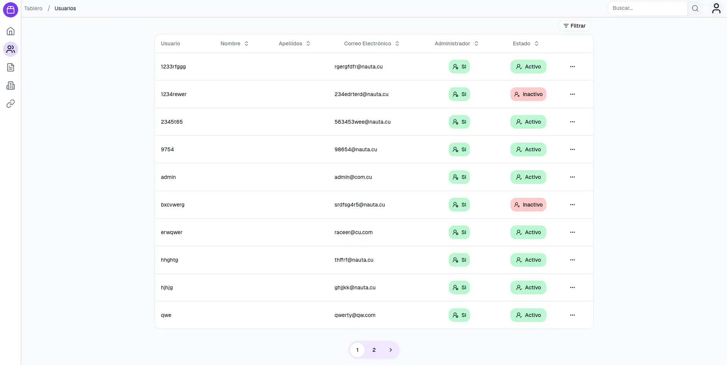
Task: Open actions menu for 1234rewer
Action: point(573,94)
